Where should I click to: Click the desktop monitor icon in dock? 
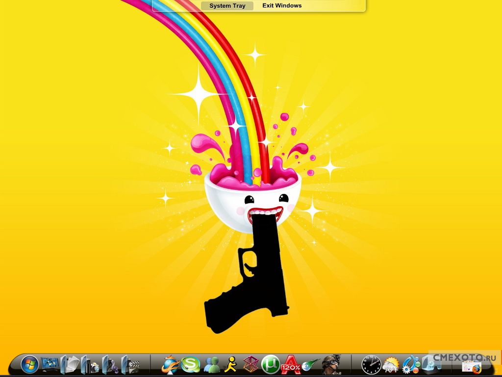coord(50,364)
